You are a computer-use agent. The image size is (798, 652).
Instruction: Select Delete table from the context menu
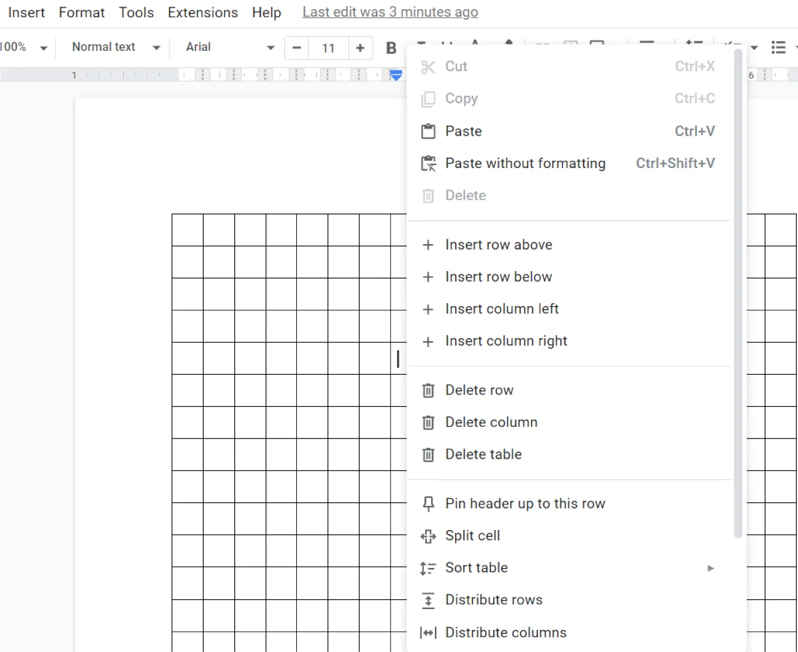click(x=483, y=454)
